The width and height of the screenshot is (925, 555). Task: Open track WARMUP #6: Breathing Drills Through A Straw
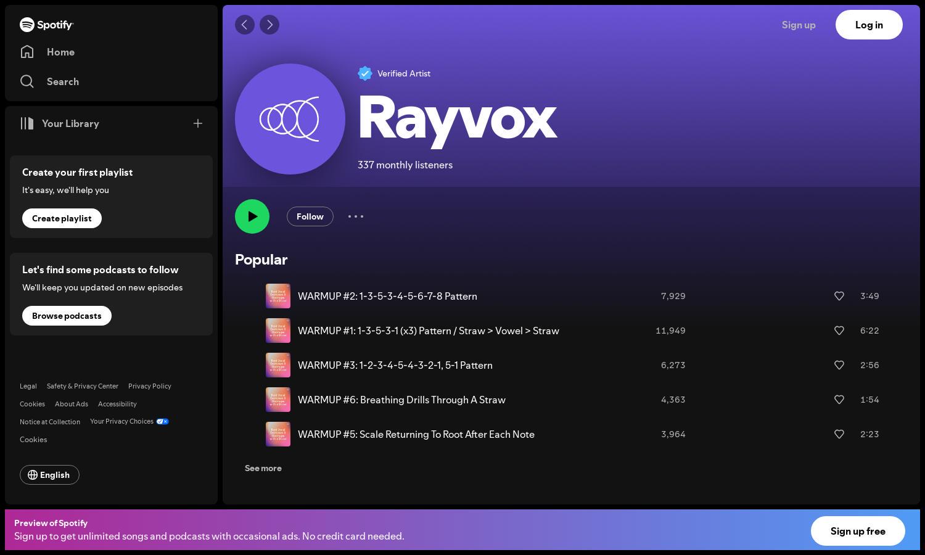[401, 400]
